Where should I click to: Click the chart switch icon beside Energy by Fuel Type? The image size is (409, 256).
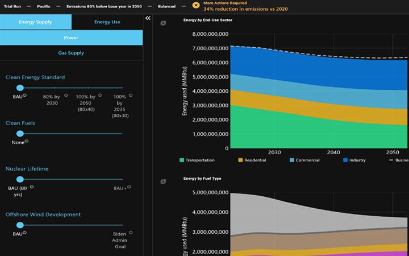(x=164, y=181)
